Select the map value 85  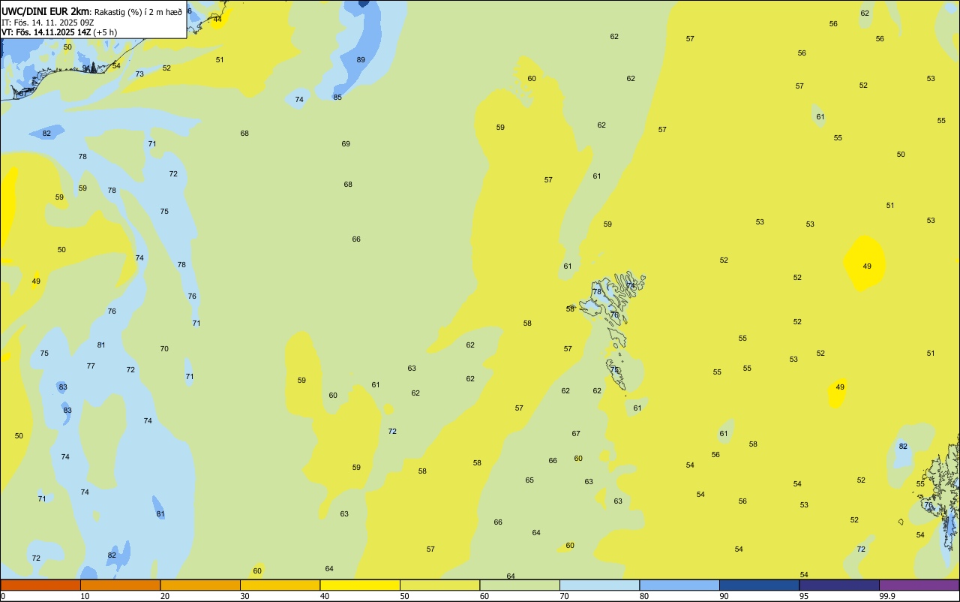point(337,98)
